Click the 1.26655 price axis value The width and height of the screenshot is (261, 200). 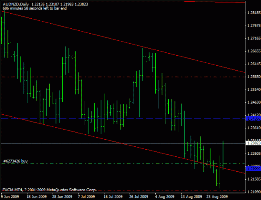click(254, 51)
